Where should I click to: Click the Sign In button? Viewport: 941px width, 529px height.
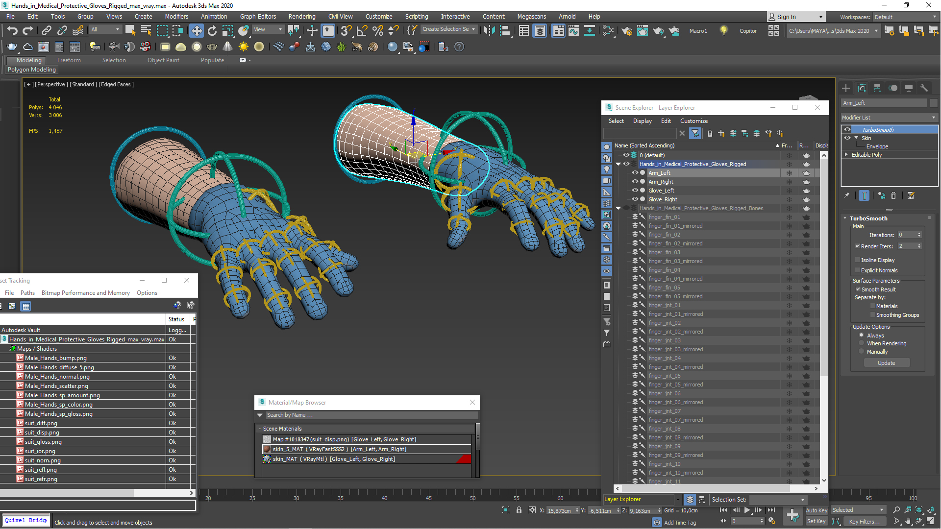795,17
